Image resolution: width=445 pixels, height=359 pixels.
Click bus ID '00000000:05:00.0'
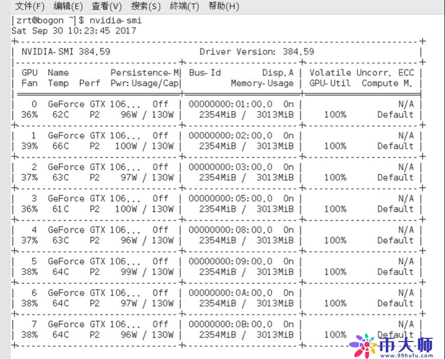[x=231, y=199]
